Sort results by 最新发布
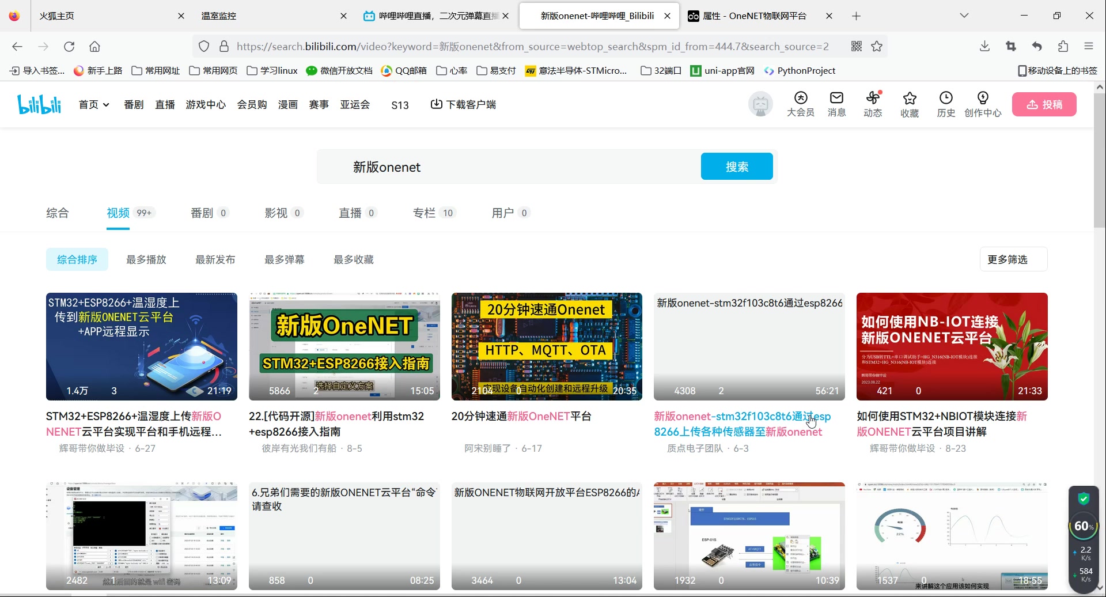 [215, 259]
